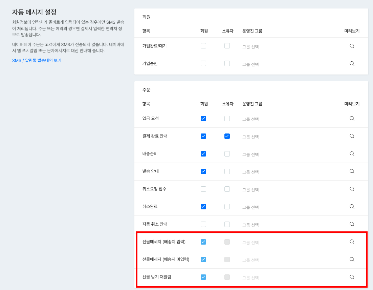
Task: Enable 회원 notification for 취소요청 접수
Action: pos(203,189)
